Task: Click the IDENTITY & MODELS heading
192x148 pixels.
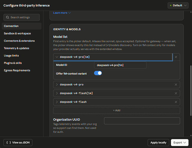Action: [67, 29]
